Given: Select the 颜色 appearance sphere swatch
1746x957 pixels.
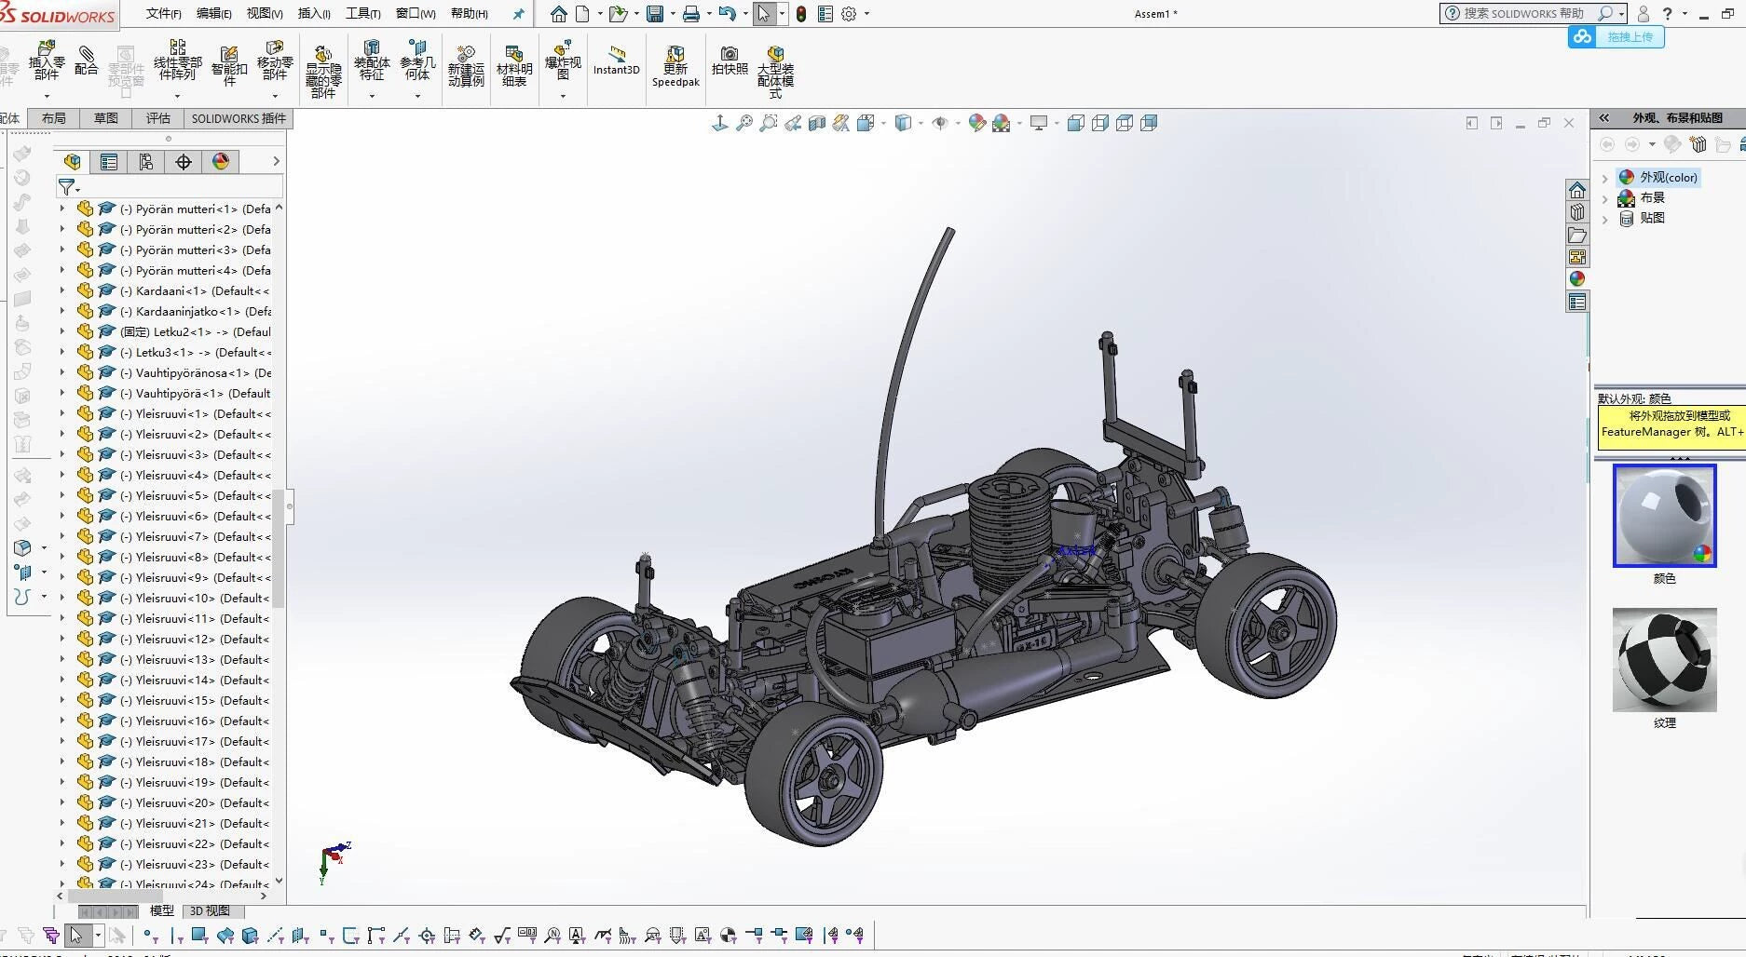Looking at the screenshot, I should (1664, 516).
